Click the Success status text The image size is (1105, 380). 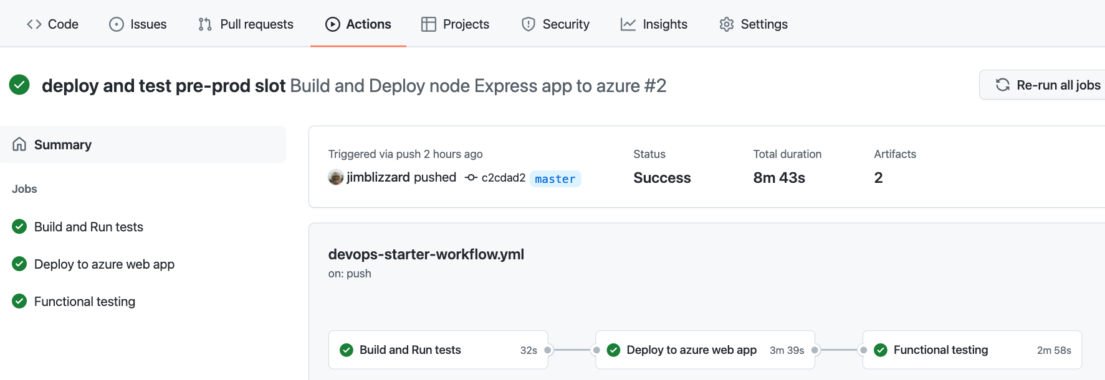[662, 178]
